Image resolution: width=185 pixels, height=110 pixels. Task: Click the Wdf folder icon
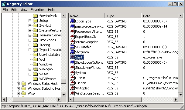36,59
